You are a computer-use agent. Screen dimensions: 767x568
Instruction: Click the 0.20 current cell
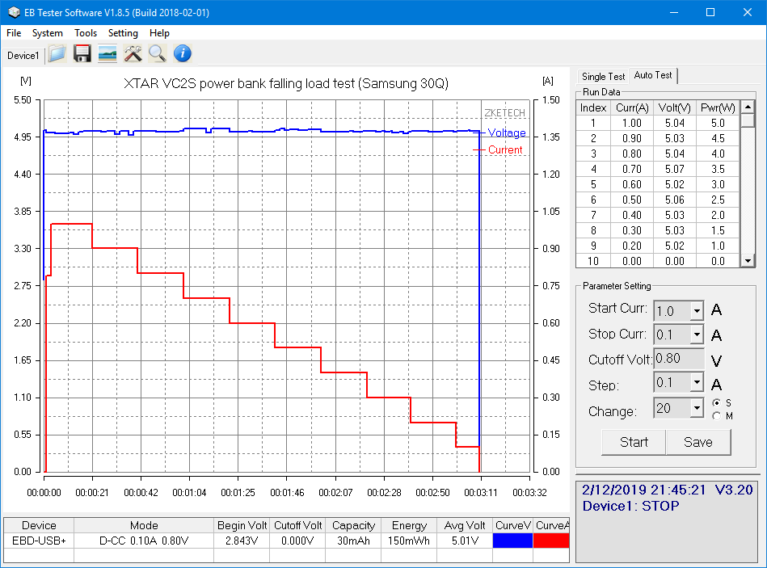point(632,246)
